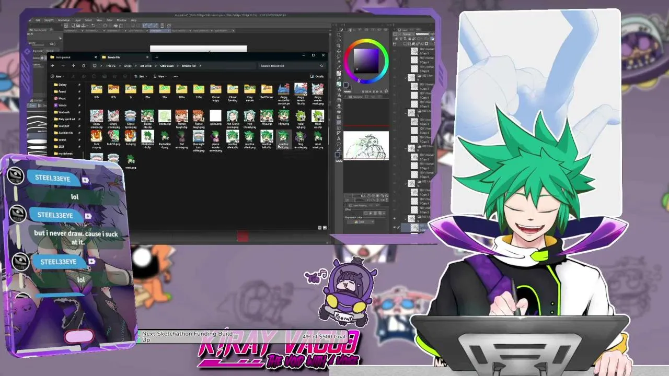The image size is (669, 376).
Task: Pick the Eyedropper tool in Clip Studio
Action: pyautogui.click(x=339, y=68)
